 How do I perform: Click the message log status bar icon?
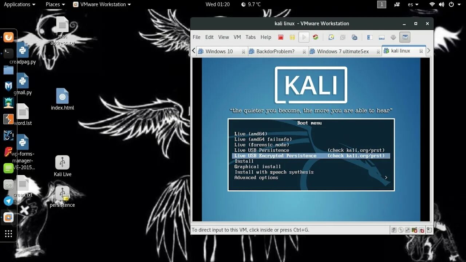pos(430,230)
